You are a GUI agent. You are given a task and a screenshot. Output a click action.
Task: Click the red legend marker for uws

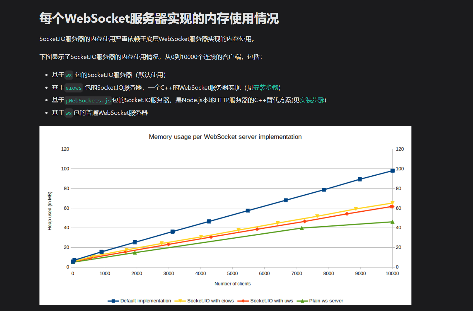[243, 301]
